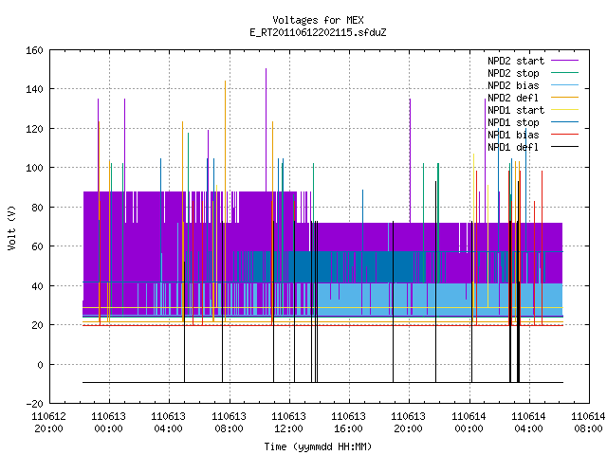
Task: Click the 110614 00:00 x-axis tick label
Action: click(469, 423)
